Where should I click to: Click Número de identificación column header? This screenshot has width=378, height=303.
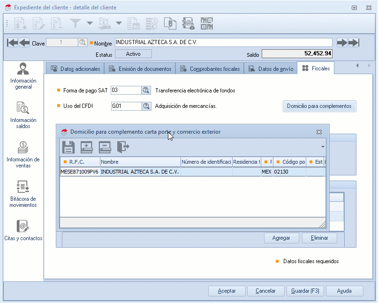tap(206, 162)
